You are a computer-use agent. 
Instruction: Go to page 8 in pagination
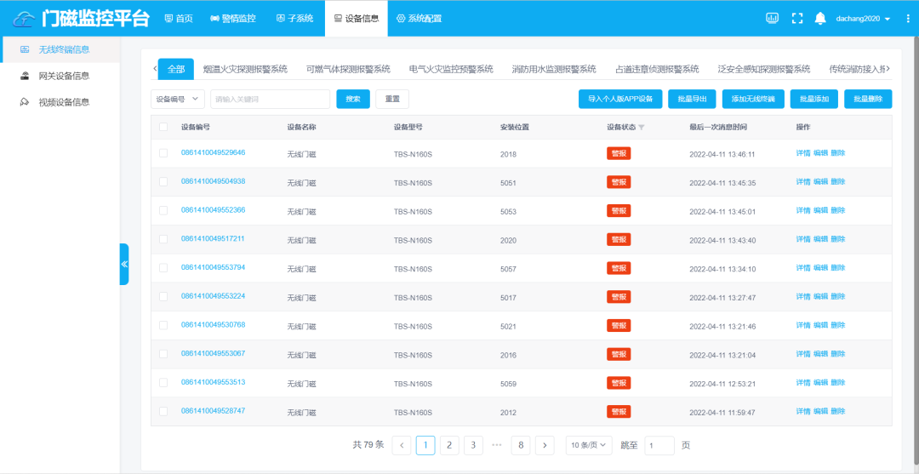(x=521, y=445)
